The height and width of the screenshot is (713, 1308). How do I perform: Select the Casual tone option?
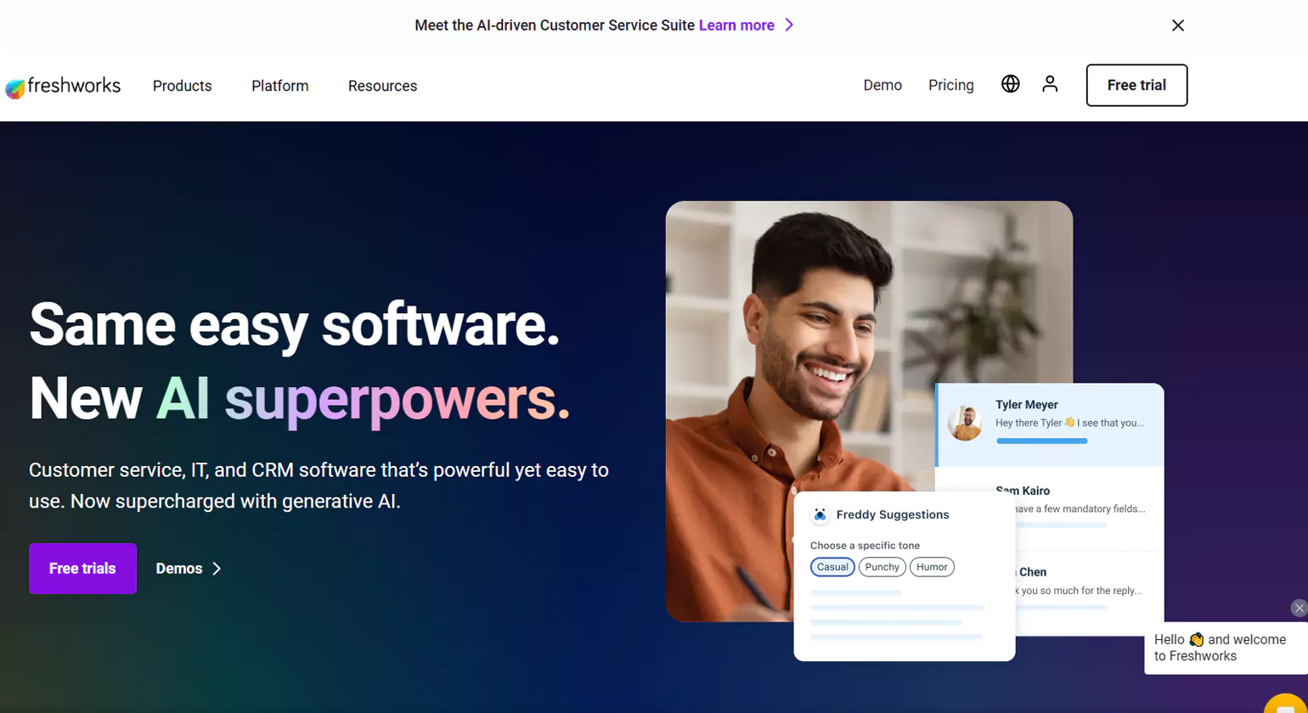[x=832, y=567]
